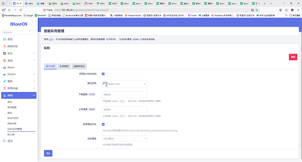Click the red 删除 button

coord(293,57)
